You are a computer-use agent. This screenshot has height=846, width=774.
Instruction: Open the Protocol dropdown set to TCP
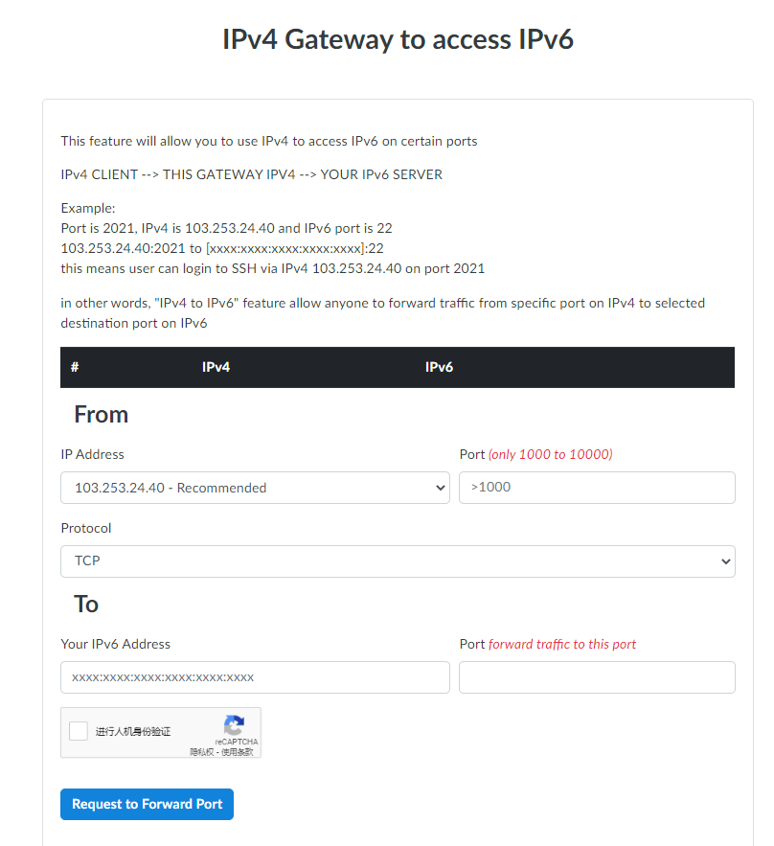pos(398,561)
